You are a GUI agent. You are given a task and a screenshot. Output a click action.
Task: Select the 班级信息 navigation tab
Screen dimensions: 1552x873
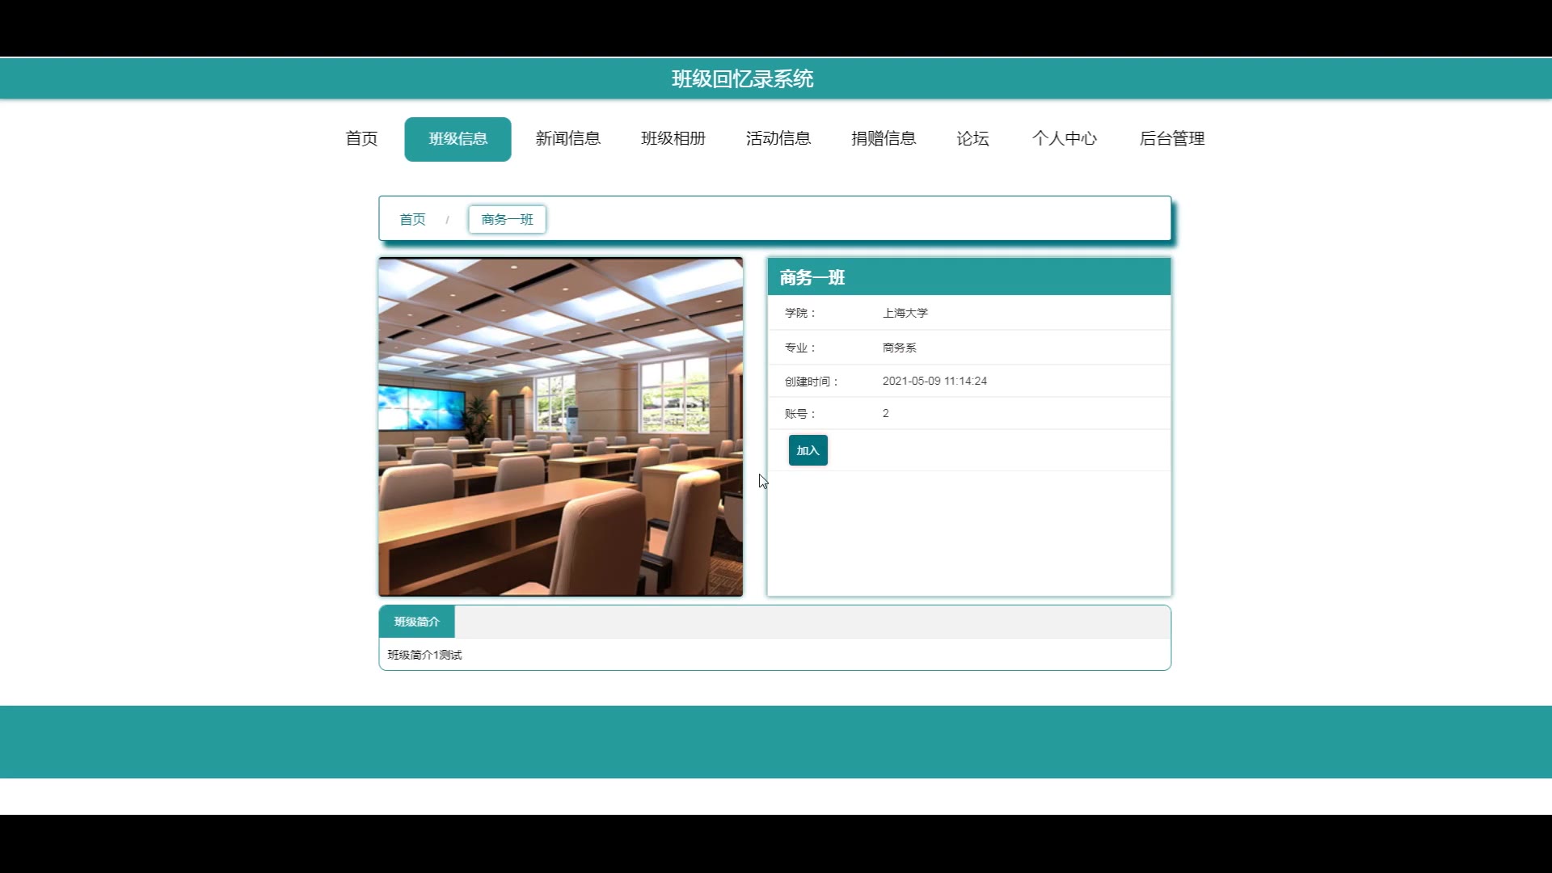pyautogui.click(x=458, y=139)
